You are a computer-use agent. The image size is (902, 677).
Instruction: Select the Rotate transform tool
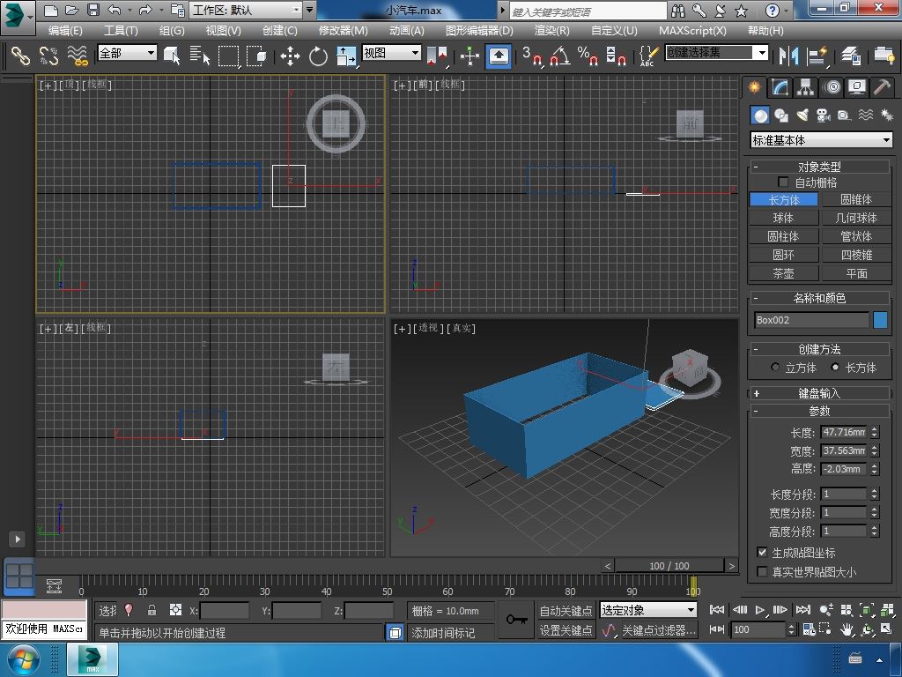[318, 56]
